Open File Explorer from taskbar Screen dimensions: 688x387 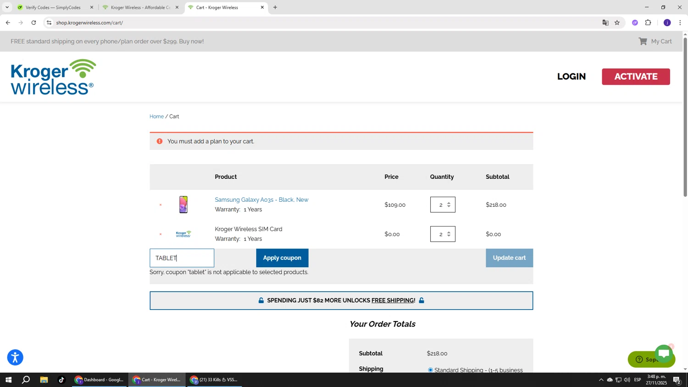pyautogui.click(x=44, y=380)
